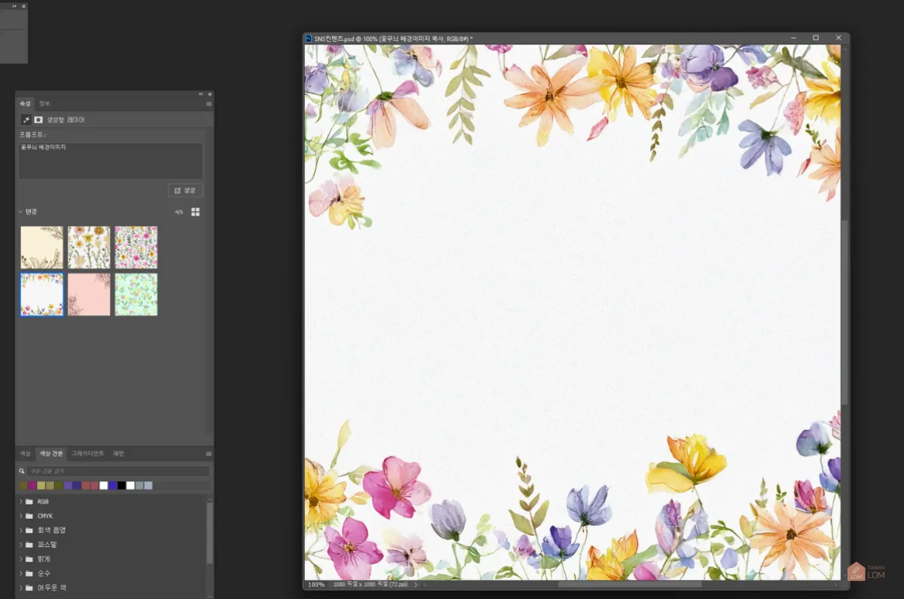Click the 밝게 folder icon

point(29,559)
